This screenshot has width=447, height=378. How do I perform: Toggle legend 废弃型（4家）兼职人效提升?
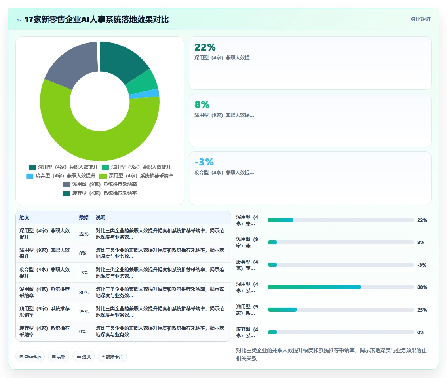coord(61,176)
